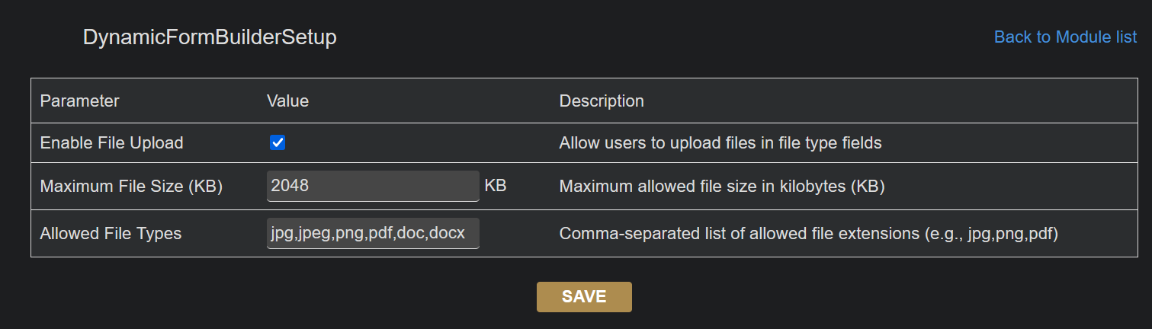The height and width of the screenshot is (329, 1152).
Task: Uncheck the Enable File Upload checkbox
Action: click(x=278, y=143)
